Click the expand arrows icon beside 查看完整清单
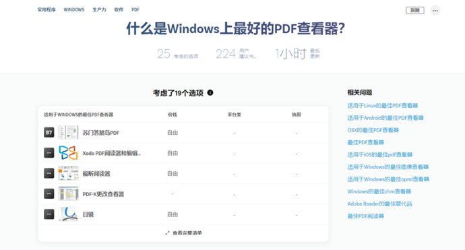Screen dimensions: 465x250 pos(167,233)
